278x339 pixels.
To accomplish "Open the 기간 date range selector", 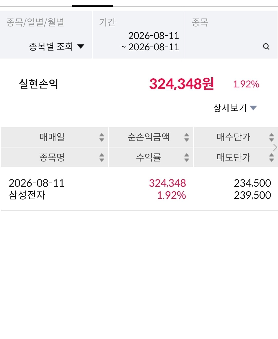I will pyautogui.click(x=139, y=35).
